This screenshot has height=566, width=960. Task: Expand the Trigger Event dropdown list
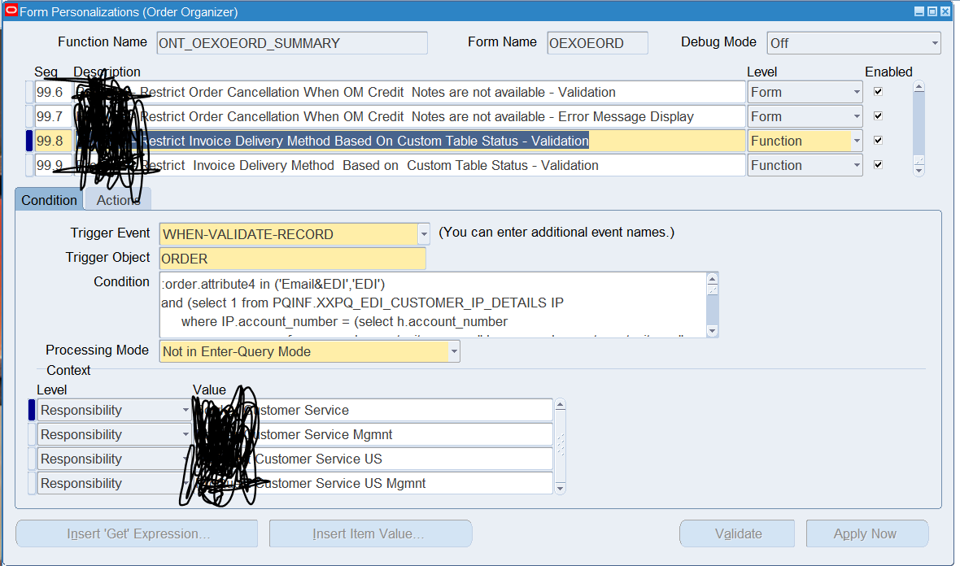coord(424,234)
